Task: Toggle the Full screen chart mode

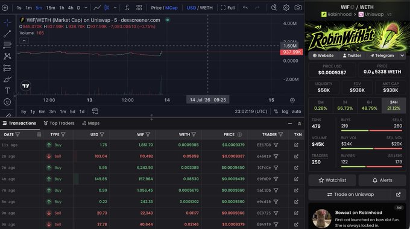Action: (228, 8)
